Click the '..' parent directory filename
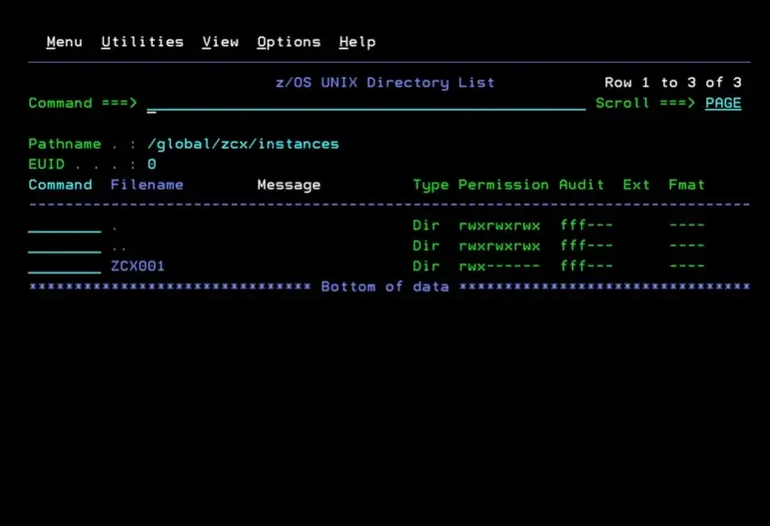The width and height of the screenshot is (770, 526). click(x=119, y=249)
